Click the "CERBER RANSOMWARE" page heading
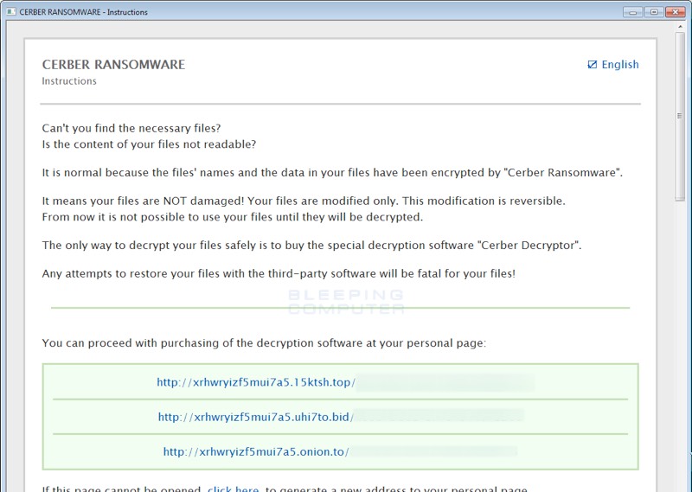This screenshot has width=692, height=492. [113, 65]
